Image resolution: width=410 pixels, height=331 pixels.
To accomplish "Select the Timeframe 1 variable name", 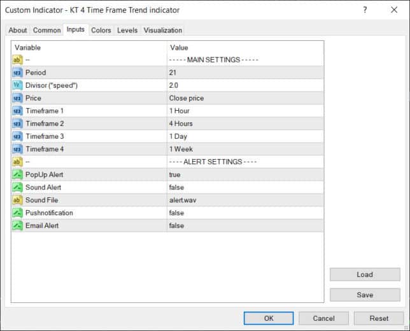I will tap(45, 111).
